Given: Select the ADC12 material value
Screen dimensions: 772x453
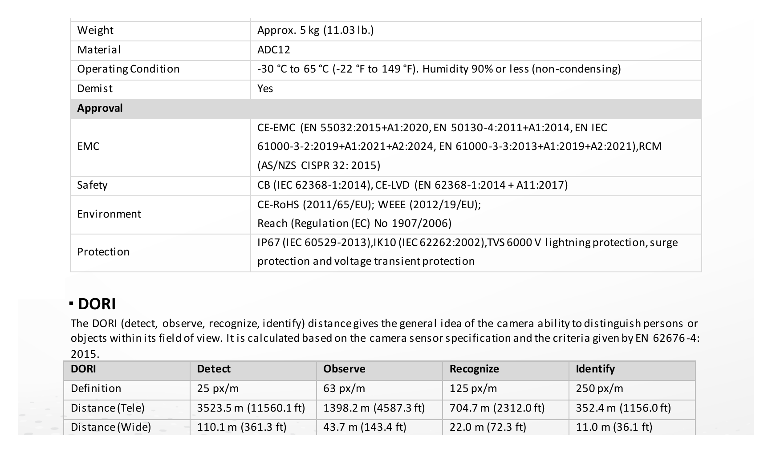Looking at the screenshot, I should point(274,50).
